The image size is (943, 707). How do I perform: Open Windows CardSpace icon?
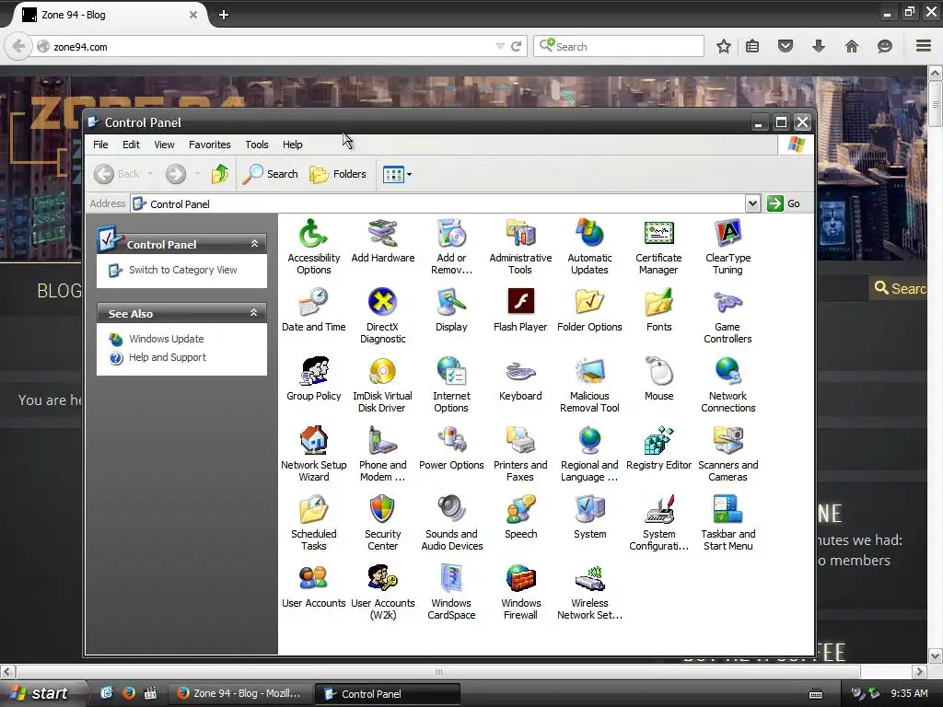(451, 592)
